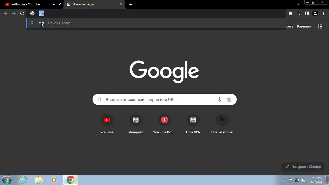
Task: Click the Google search box
Action: tap(164, 99)
